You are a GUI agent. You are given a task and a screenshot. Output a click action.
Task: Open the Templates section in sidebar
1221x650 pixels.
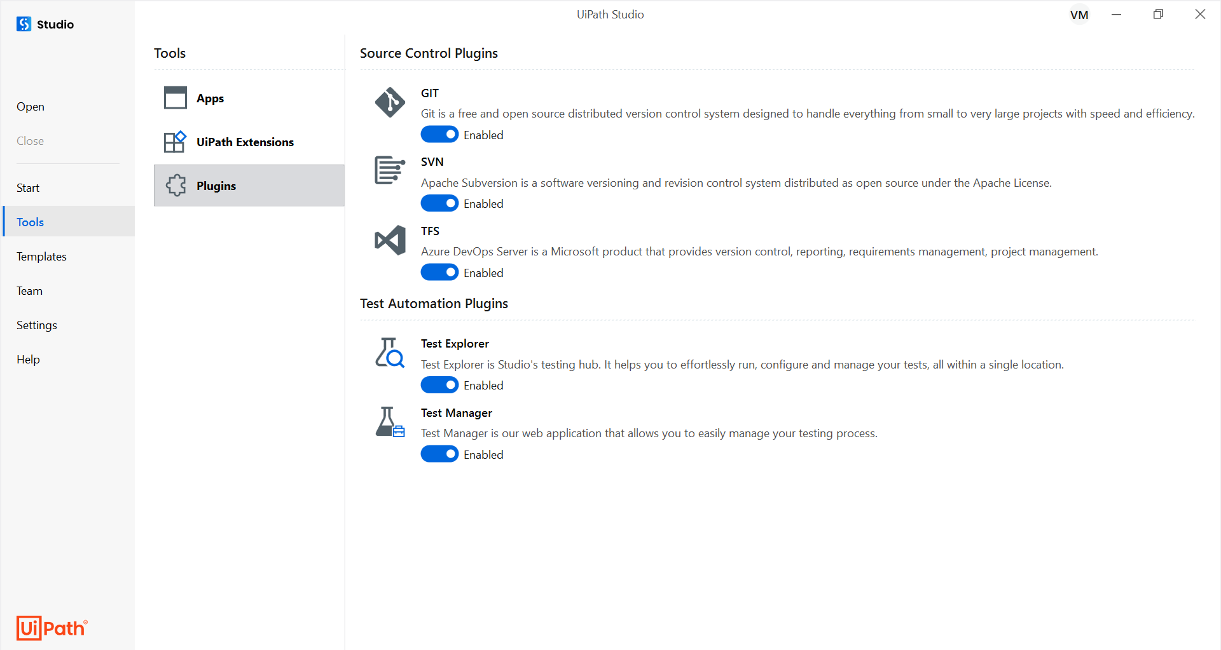(x=41, y=256)
